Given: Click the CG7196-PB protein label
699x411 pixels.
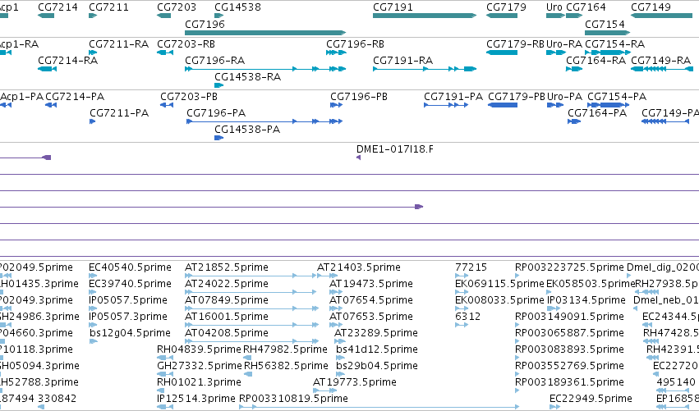Looking at the screenshot, I should [359, 97].
